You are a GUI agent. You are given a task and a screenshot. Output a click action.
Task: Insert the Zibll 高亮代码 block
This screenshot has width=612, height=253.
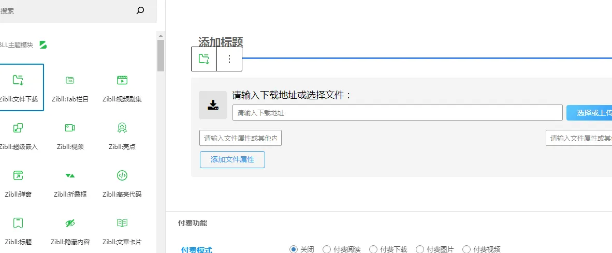coord(122,183)
